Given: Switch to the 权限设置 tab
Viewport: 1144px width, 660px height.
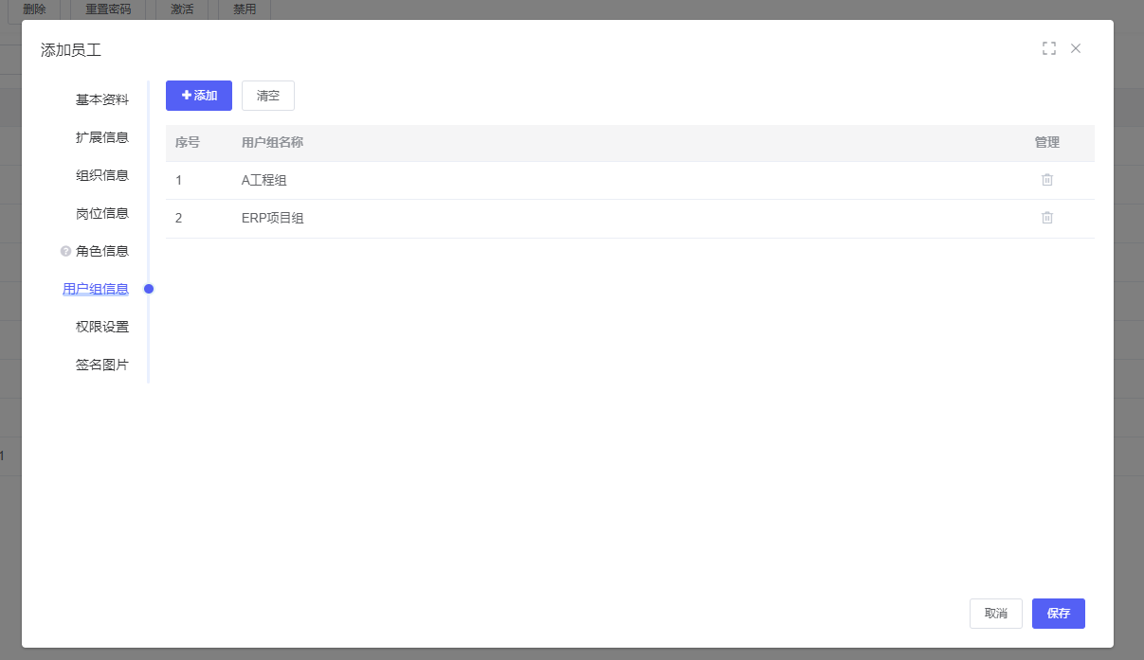Looking at the screenshot, I should (102, 327).
